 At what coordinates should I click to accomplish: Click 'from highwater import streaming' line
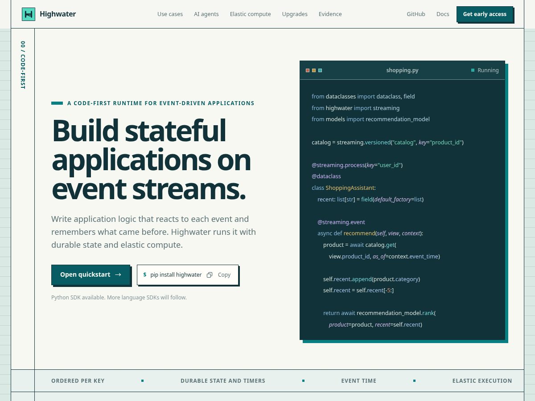pos(356,108)
